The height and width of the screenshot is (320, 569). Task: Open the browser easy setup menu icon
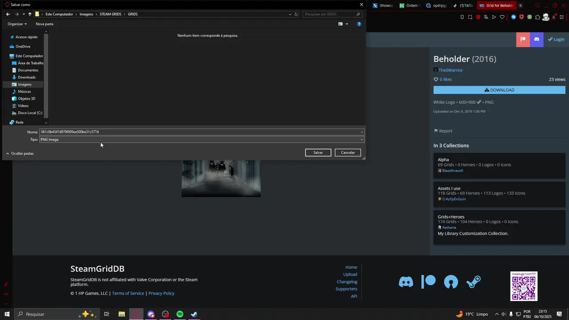click(x=562, y=17)
